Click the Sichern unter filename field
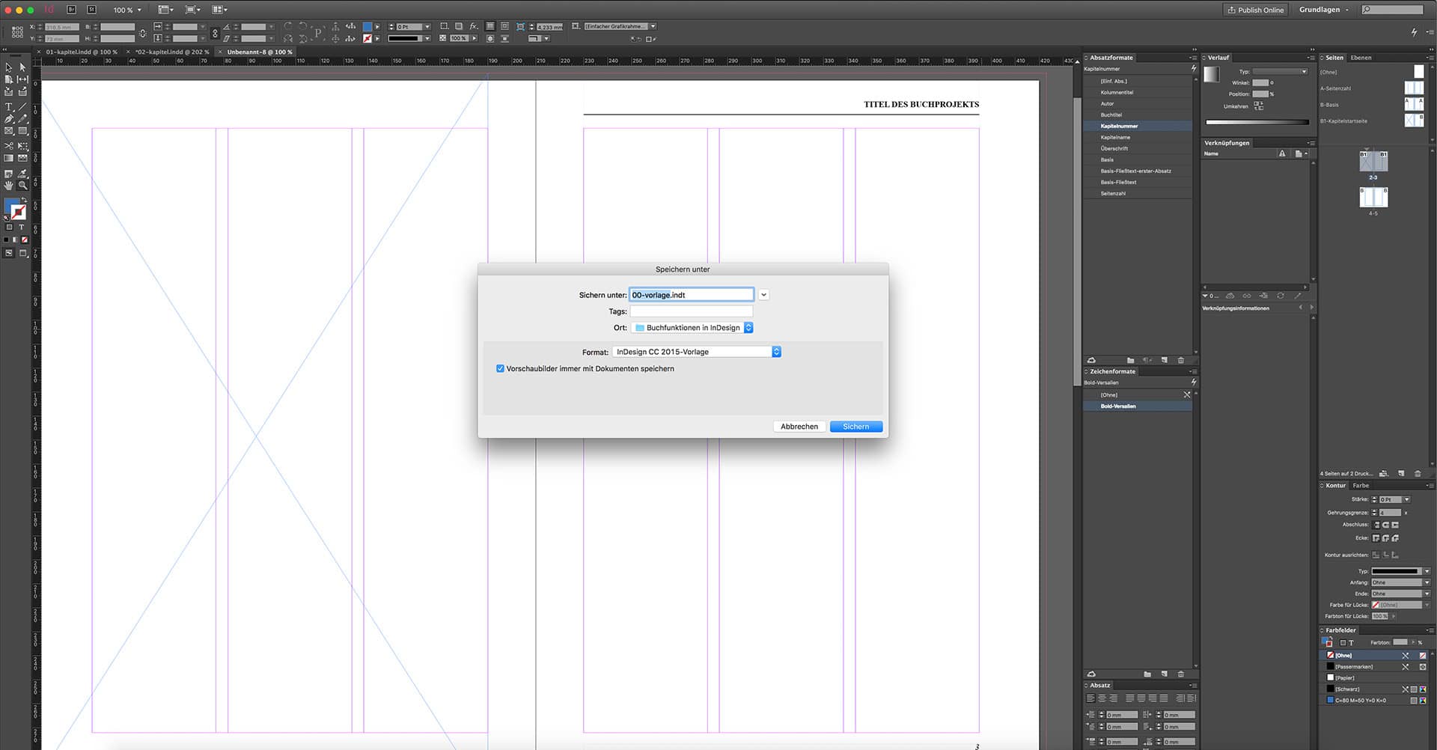The image size is (1437, 750). (690, 294)
